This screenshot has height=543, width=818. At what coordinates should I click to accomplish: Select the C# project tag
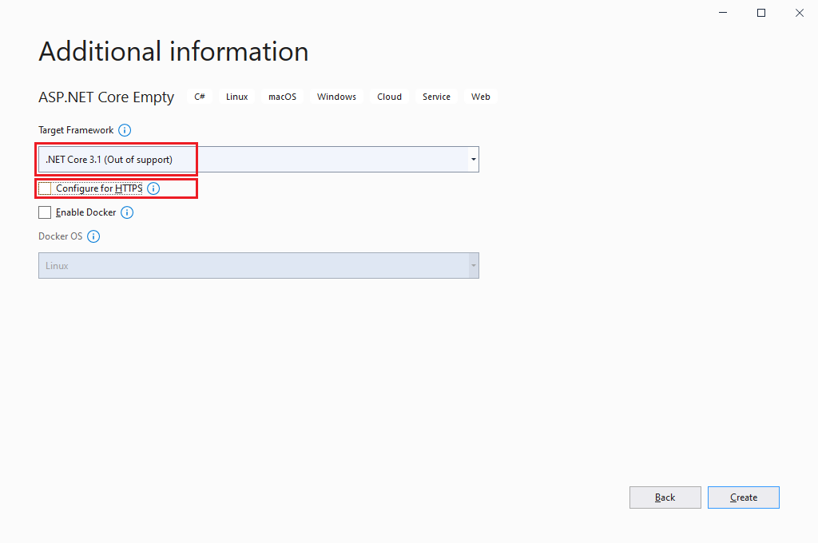(x=199, y=96)
